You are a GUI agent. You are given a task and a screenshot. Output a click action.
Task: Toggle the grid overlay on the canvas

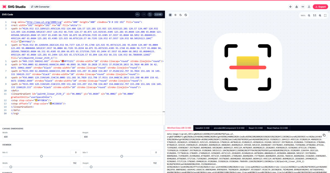[x=170, y=15]
